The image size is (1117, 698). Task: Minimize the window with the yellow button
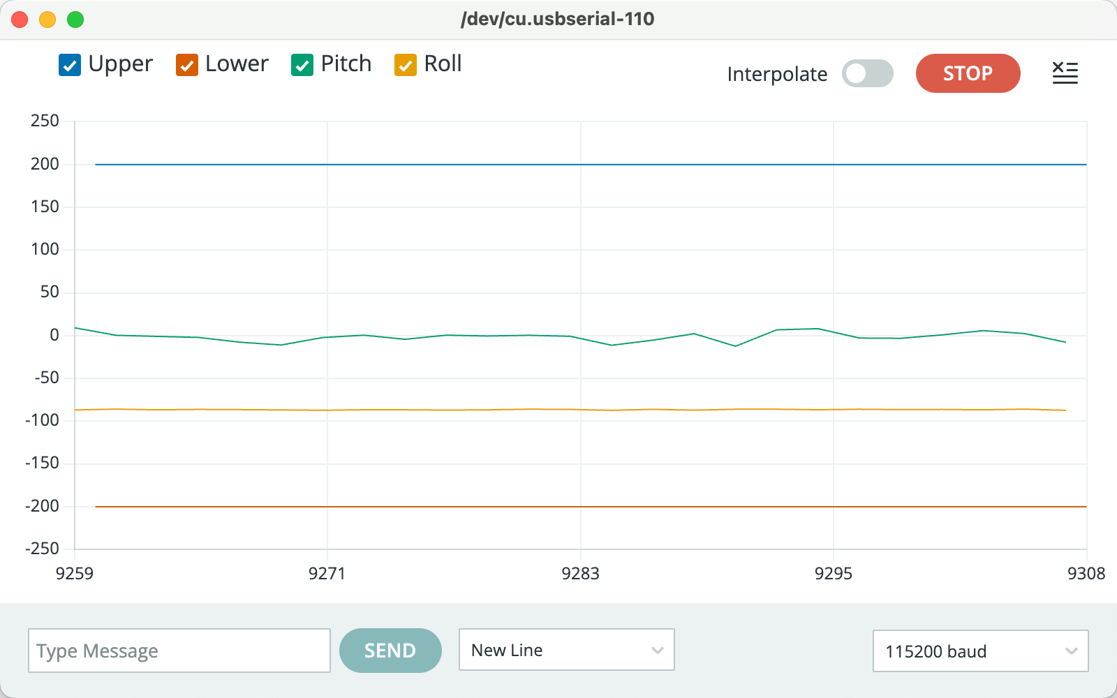click(x=47, y=20)
